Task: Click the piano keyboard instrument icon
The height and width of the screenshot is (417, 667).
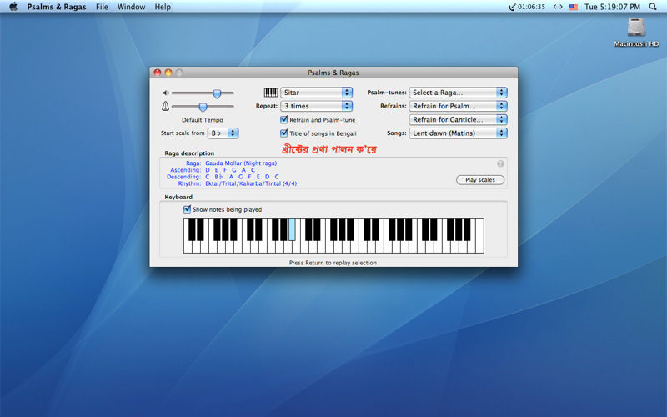Action: tap(270, 93)
